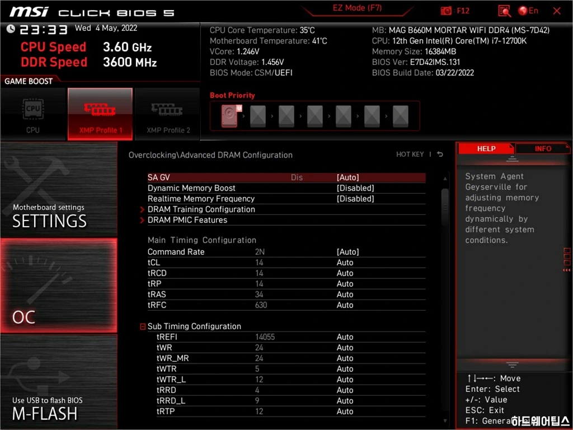Click the clock icon beside 23:33
The width and height of the screenshot is (573, 430).
point(11,29)
